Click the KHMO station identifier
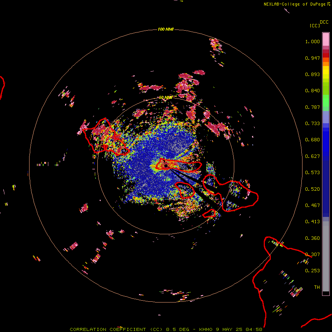The image size is (332, 332). click(205, 329)
